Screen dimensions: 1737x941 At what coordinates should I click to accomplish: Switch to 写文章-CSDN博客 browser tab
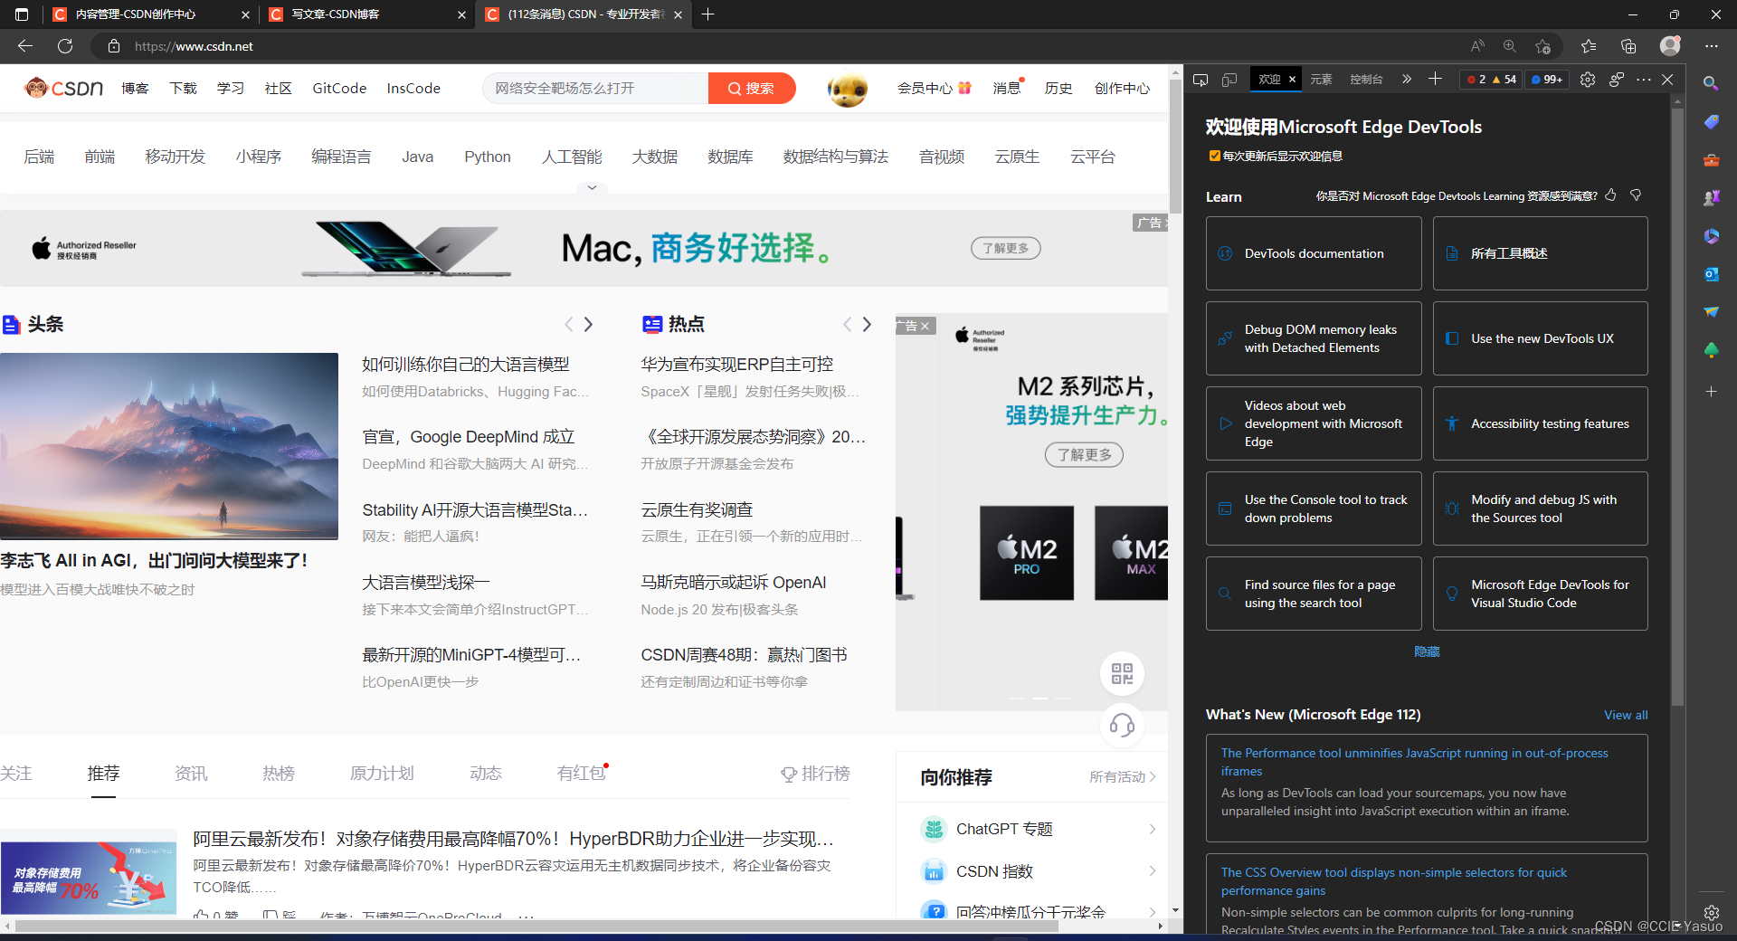[366, 14]
